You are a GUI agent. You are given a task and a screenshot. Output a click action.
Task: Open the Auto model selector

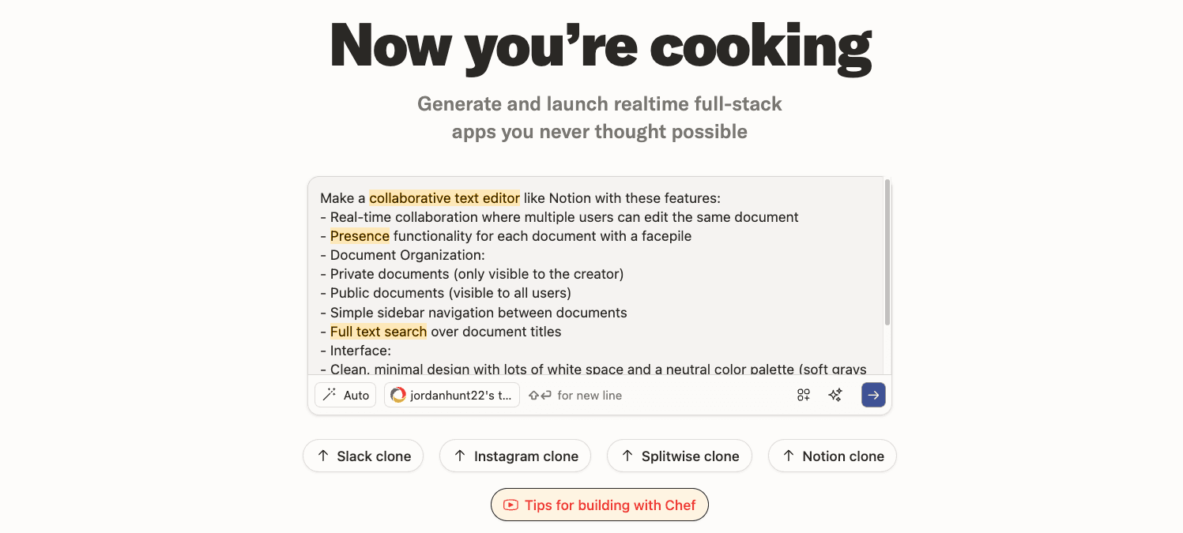coord(345,395)
